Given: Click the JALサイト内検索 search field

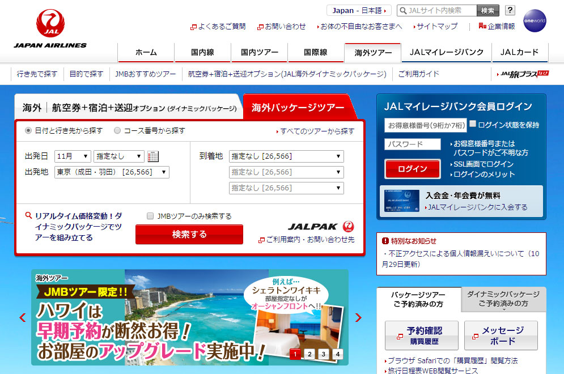Looking at the screenshot, I should click(x=437, y=10).
